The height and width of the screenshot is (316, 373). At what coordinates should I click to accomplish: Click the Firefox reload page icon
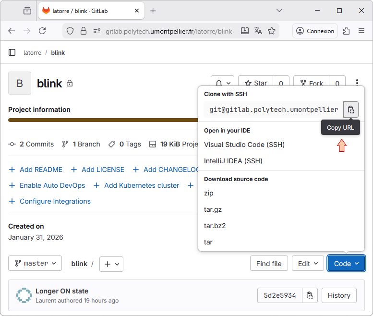[42, 31]
